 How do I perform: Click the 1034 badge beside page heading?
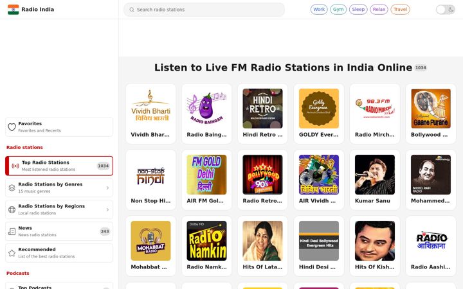pyautogui.click(x=421, y=68)
